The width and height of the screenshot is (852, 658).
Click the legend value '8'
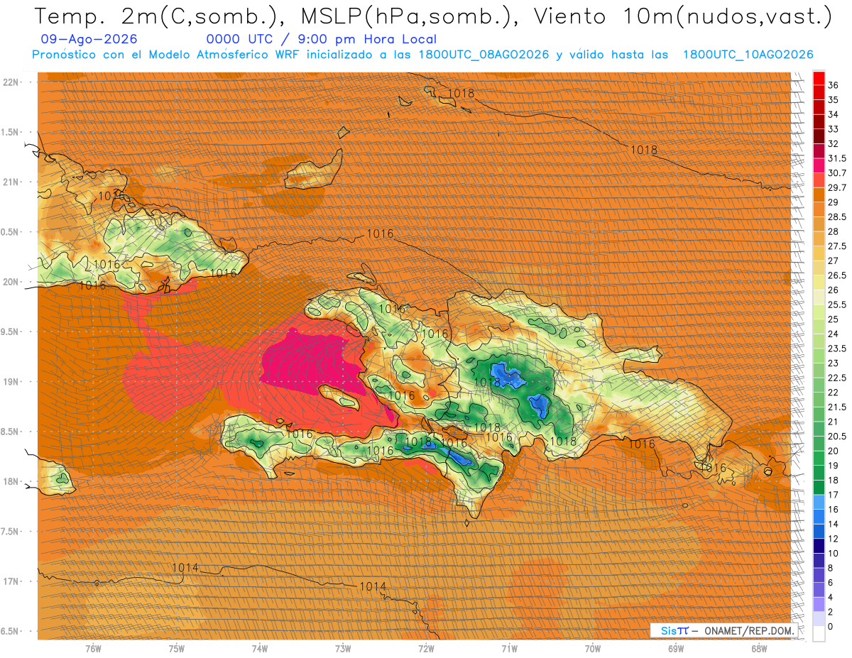831,568
